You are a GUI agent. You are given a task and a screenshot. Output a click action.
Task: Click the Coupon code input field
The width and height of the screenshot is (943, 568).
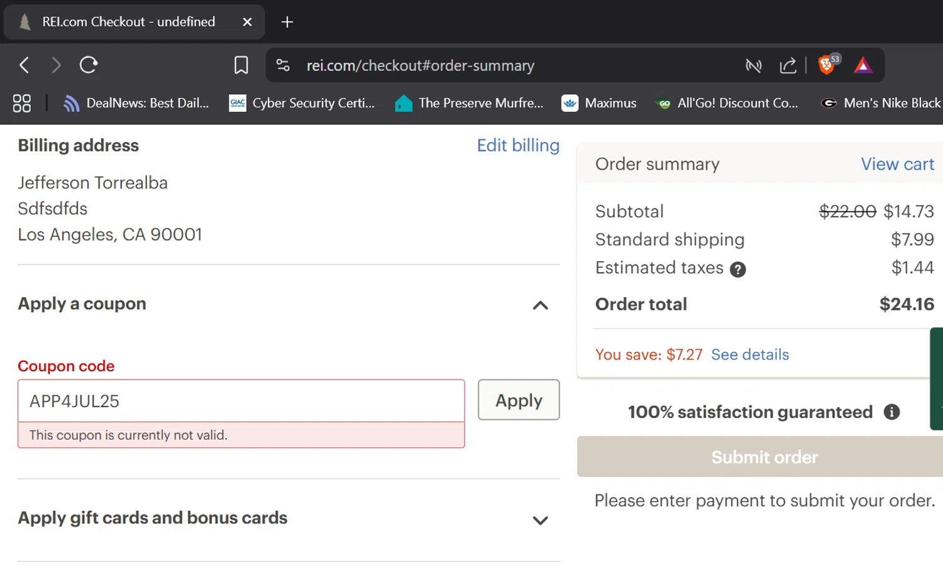point(241,401)
